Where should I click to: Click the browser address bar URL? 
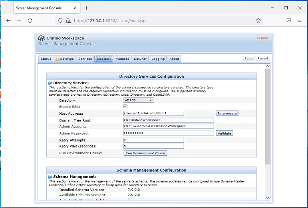109,21
